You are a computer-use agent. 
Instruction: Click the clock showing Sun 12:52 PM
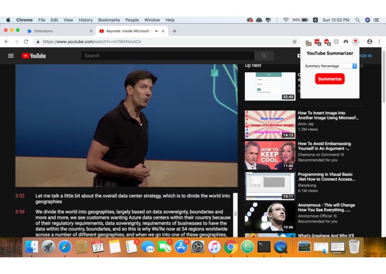click(336, 20)
